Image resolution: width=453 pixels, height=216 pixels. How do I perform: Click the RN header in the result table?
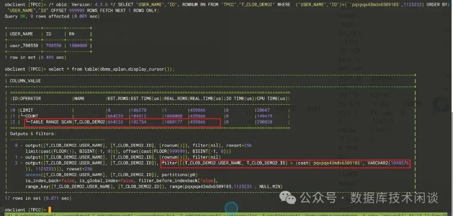(71, 34)
